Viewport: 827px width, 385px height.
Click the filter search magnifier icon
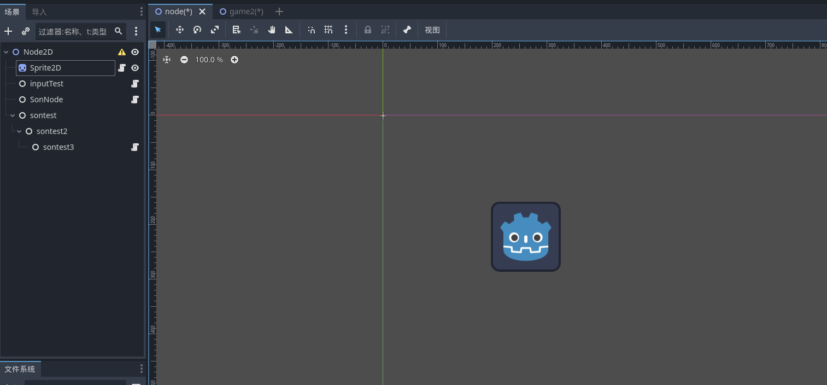(118, 32)
